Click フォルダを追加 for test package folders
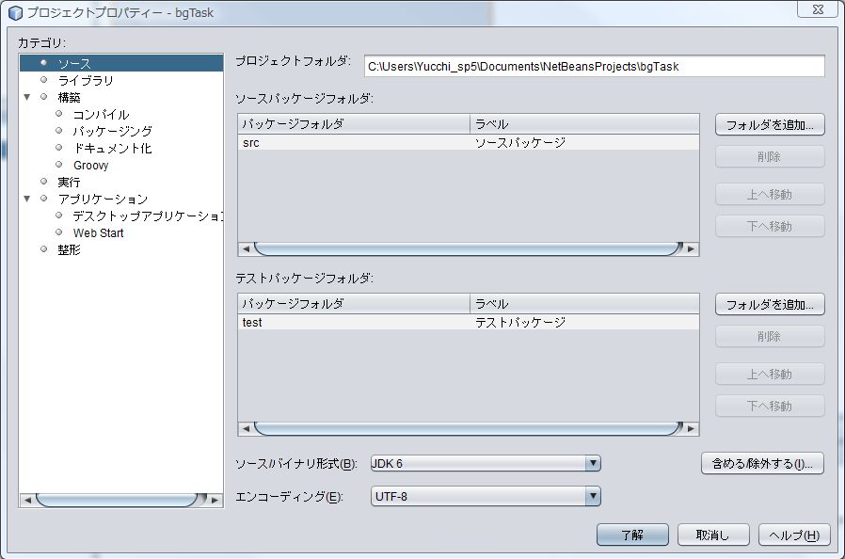Screen dimensions: 845x559 pos(770,304)
